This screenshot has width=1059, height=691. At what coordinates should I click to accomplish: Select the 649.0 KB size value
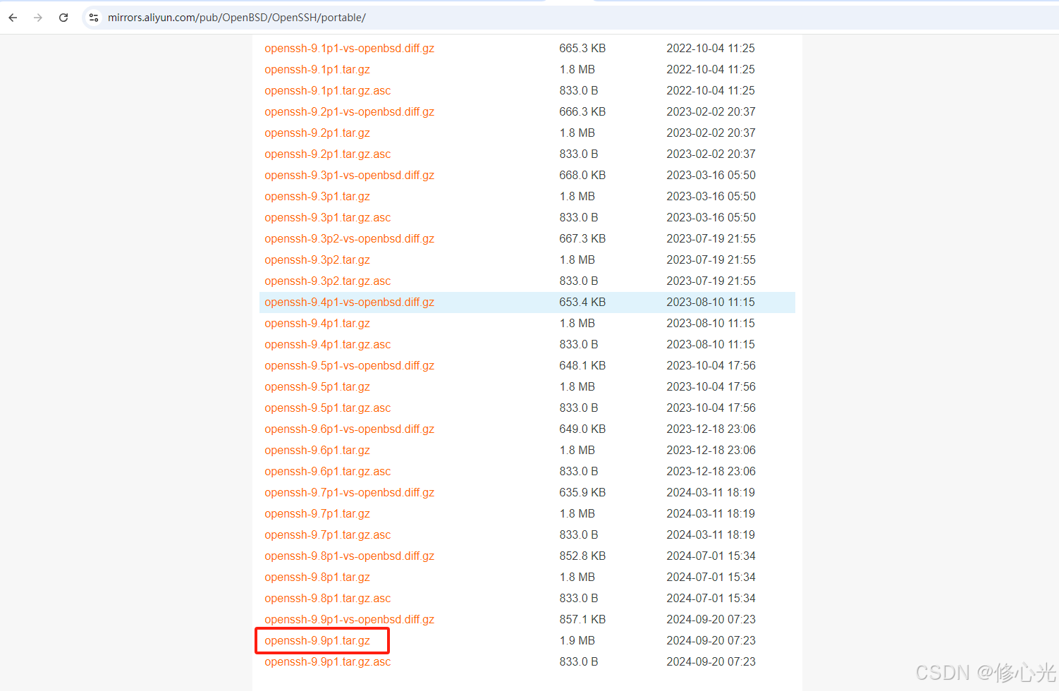click(582, 429)
